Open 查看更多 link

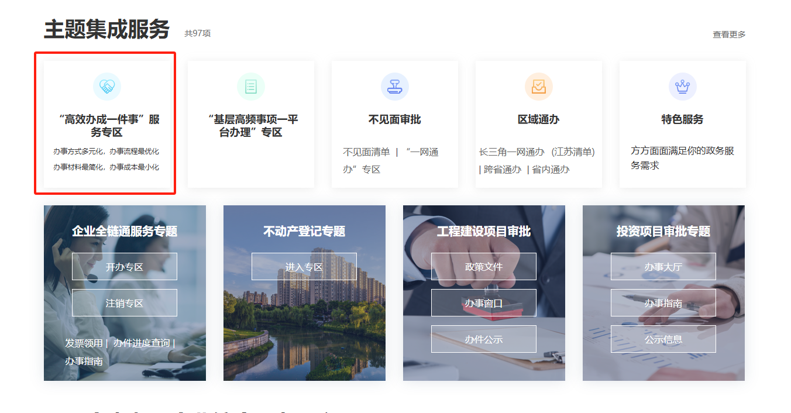pyautogui.click(x=729, y=35)
